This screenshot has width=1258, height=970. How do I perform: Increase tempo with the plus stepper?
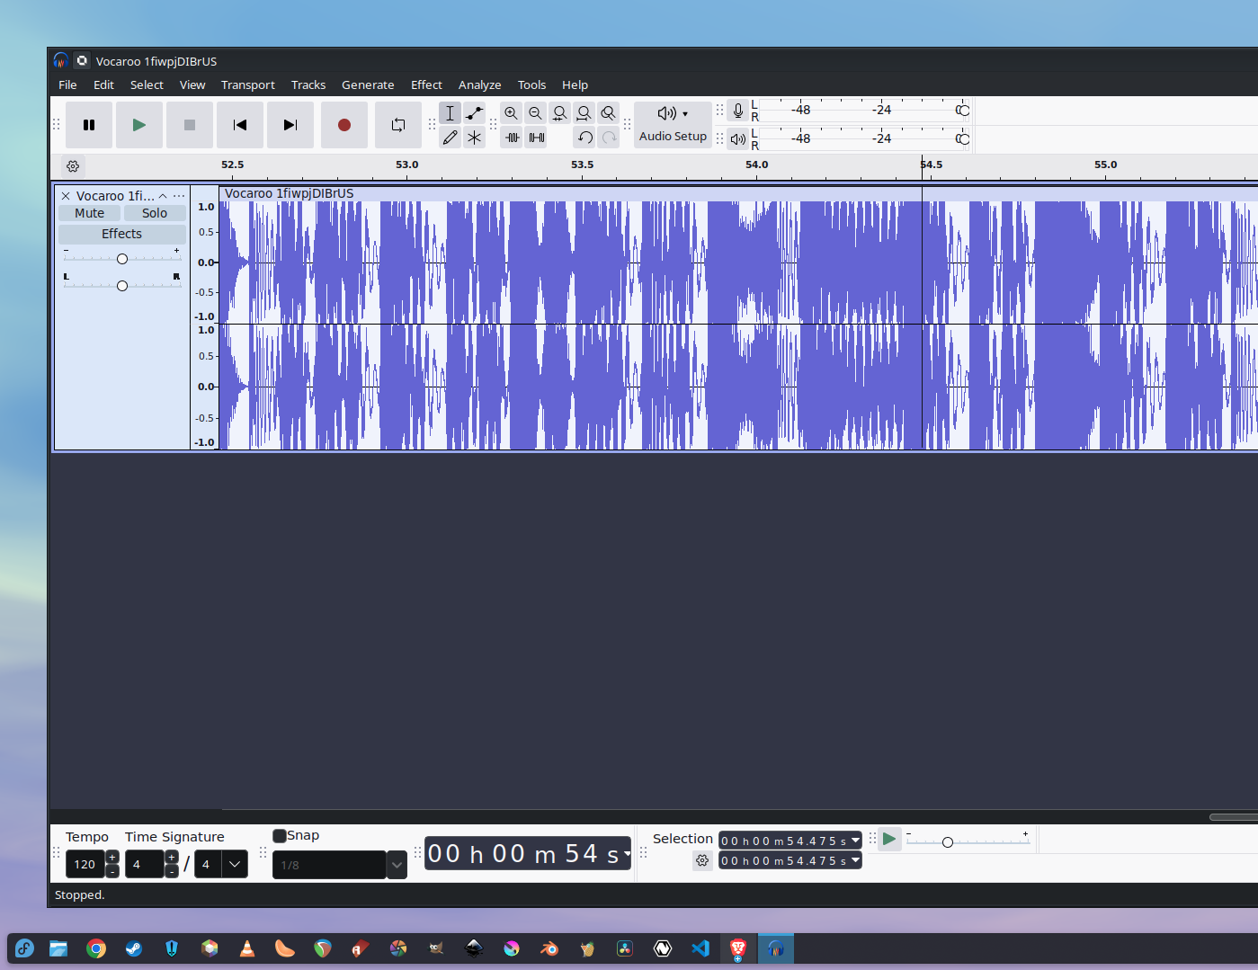(112, 858)
